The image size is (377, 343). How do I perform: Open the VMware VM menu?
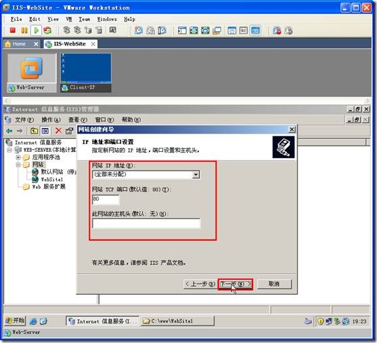(x=69, y=19)
